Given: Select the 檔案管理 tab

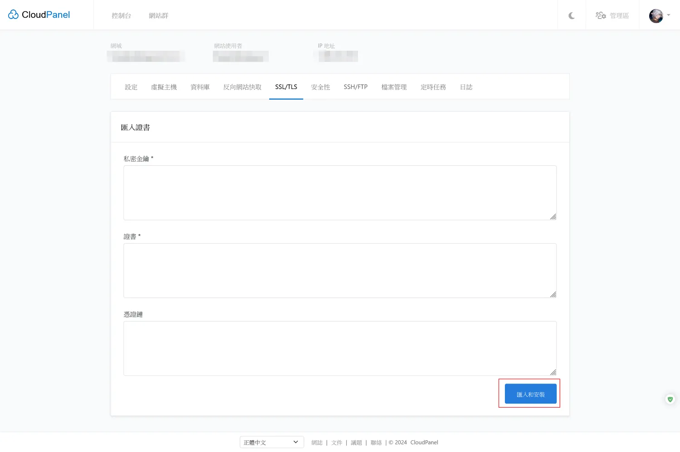Looking at the screenshot, I should click(394, 87).
